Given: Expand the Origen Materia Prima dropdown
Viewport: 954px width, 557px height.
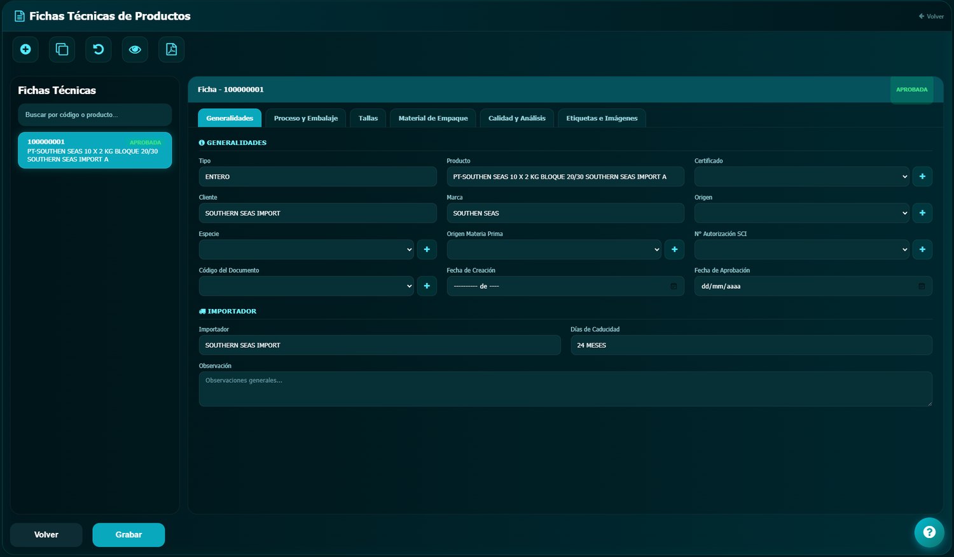Looking at the screenshot, I should (x=554, y=249).
